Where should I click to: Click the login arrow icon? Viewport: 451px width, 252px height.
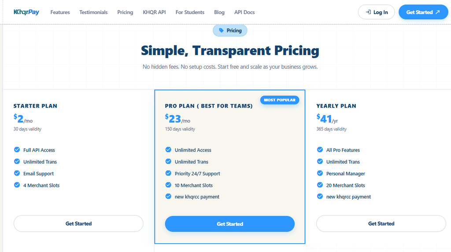368,12
